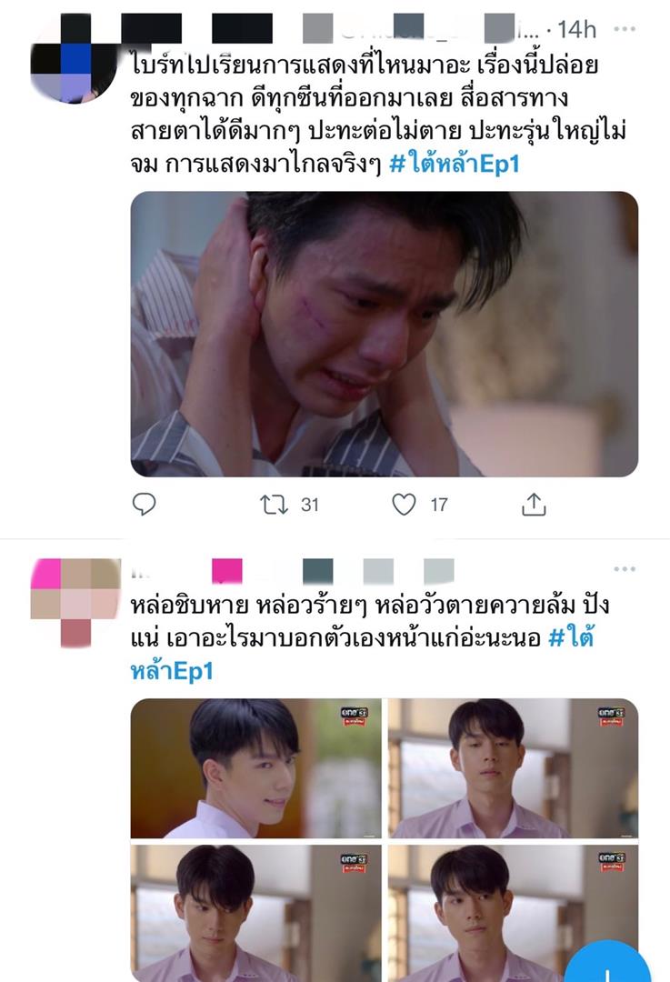View the 31 retweets count

(x=309, y=504)
